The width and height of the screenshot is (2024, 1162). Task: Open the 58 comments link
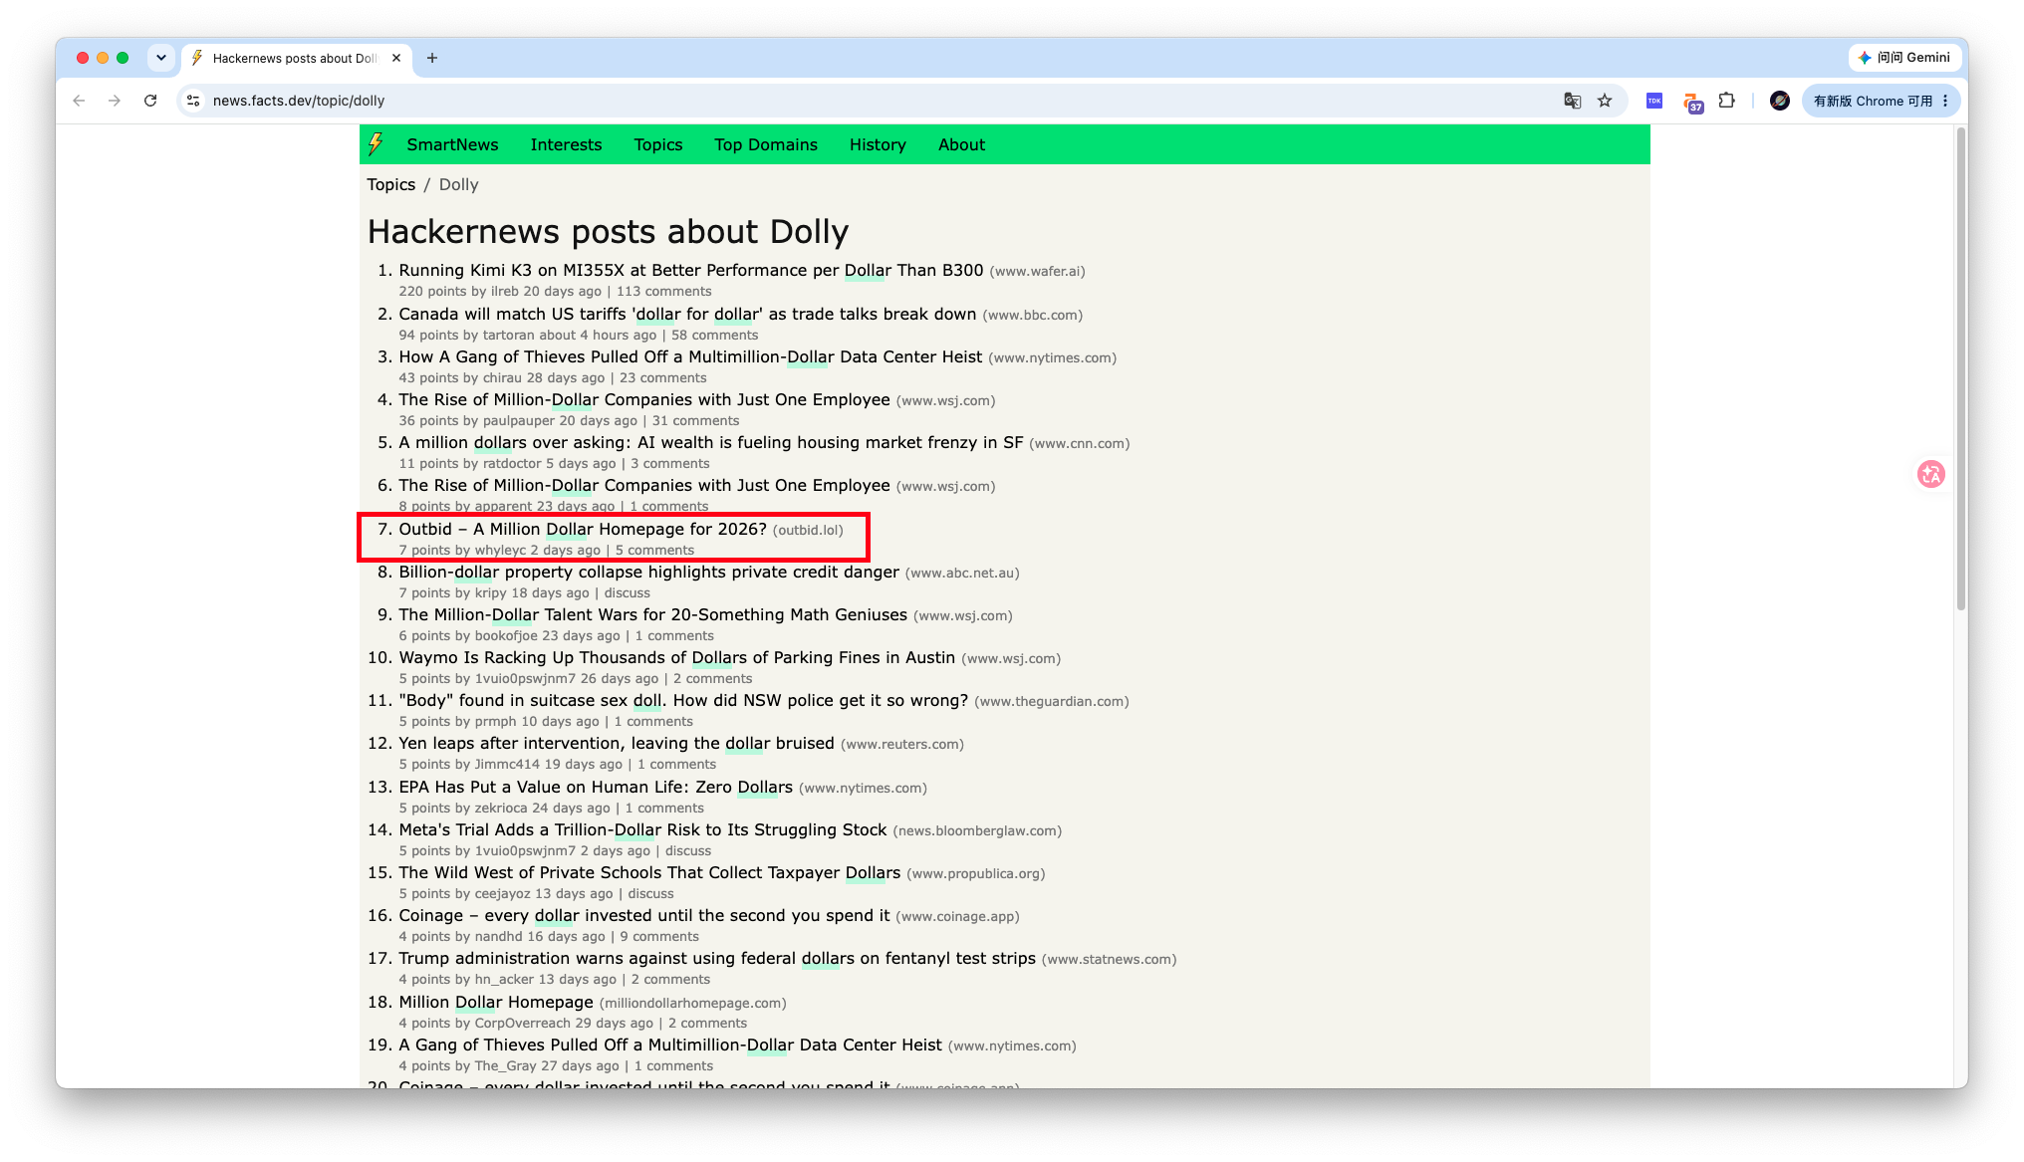[x=715, y=335]
